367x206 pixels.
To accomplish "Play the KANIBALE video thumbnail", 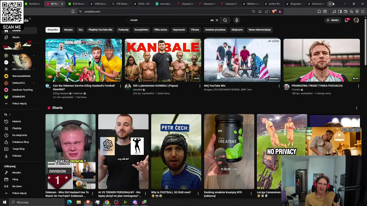I will [163, 60].
